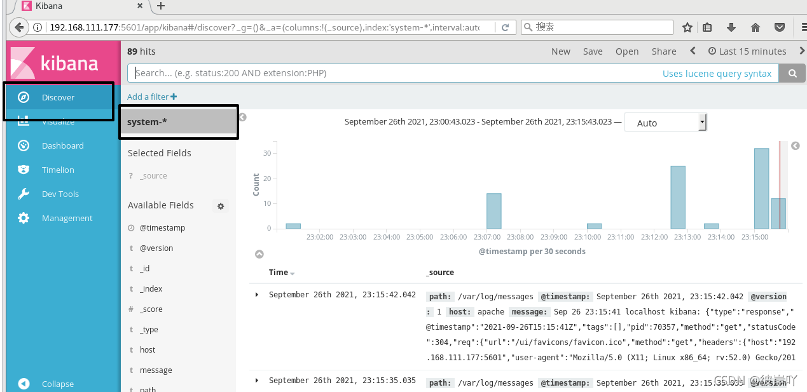Collapse chart using arrow above Time column
Viewport: 807px width, 392px height.
[x=259, y=254]
